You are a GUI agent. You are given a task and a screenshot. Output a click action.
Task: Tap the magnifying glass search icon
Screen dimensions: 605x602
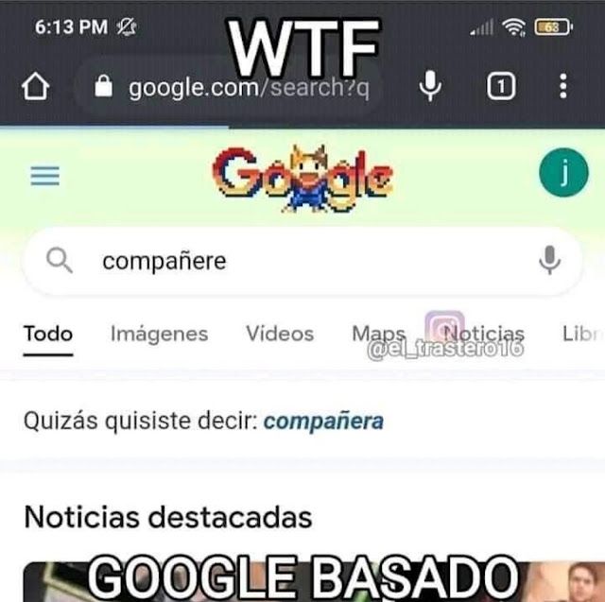pos(59,260)
